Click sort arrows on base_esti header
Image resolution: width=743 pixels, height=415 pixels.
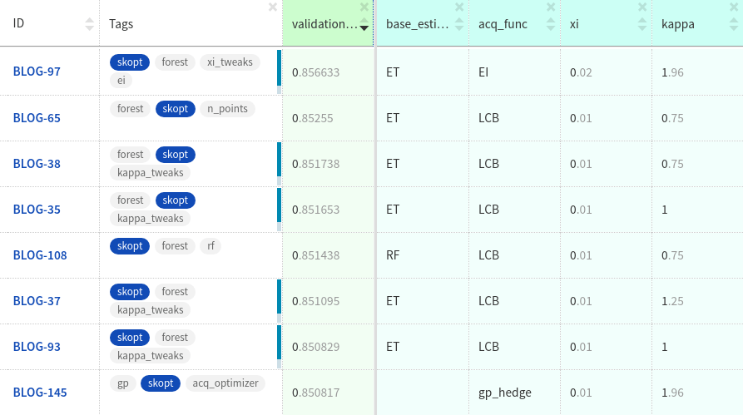458,25
